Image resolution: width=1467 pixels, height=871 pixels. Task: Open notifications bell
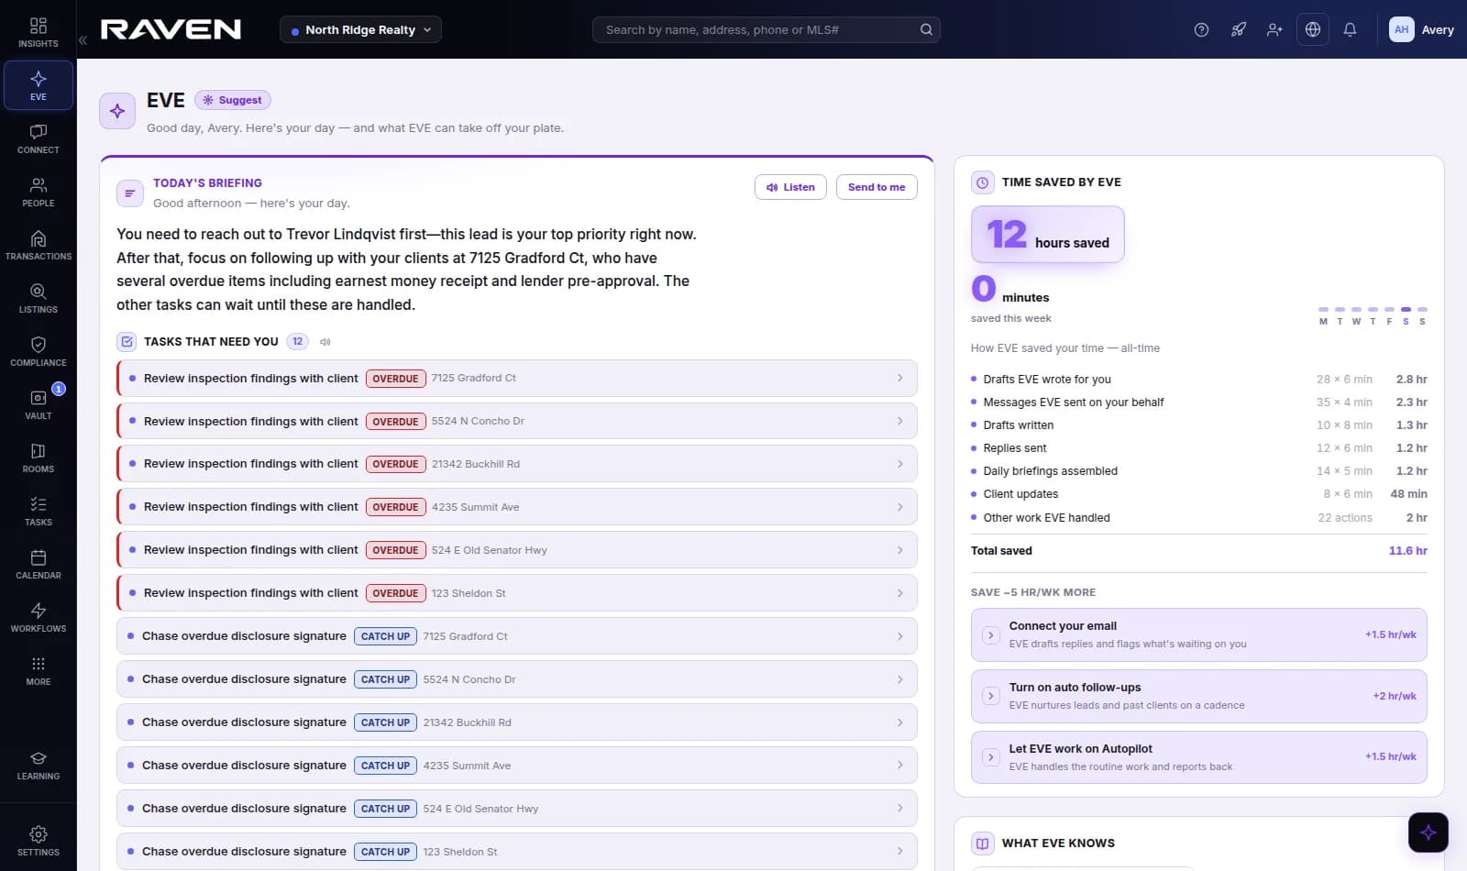tap(1350, 29)
